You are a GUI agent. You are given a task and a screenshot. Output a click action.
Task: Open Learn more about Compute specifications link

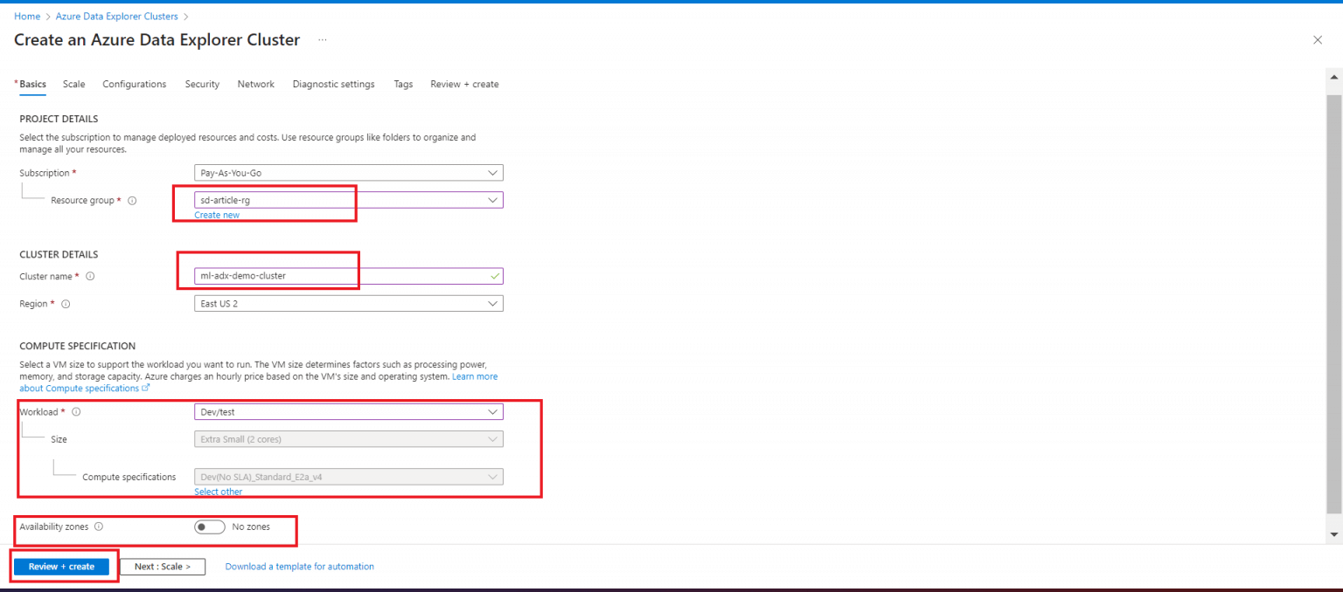475,376
